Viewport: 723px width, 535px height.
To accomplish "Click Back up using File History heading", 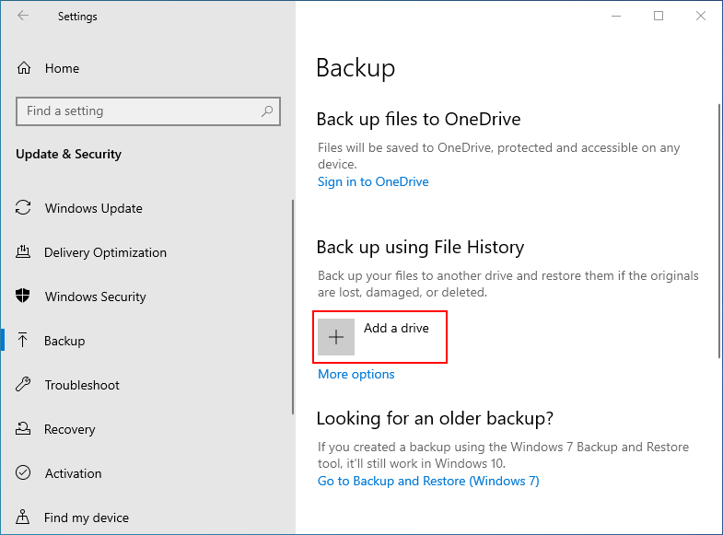I will coord(420,248).
